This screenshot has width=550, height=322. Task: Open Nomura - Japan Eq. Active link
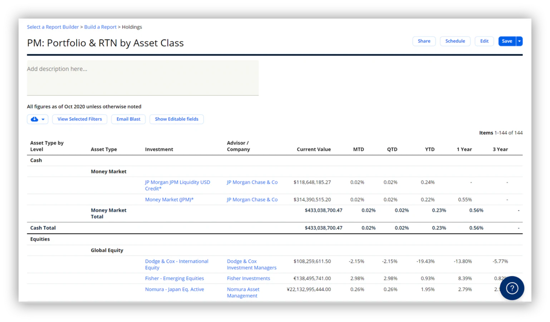[x=175, y=290]
